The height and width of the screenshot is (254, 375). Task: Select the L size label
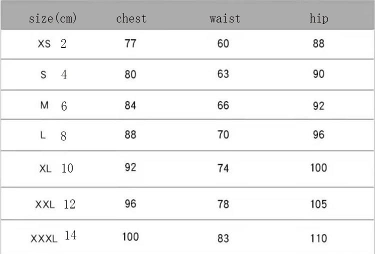(x=43, y=135)
